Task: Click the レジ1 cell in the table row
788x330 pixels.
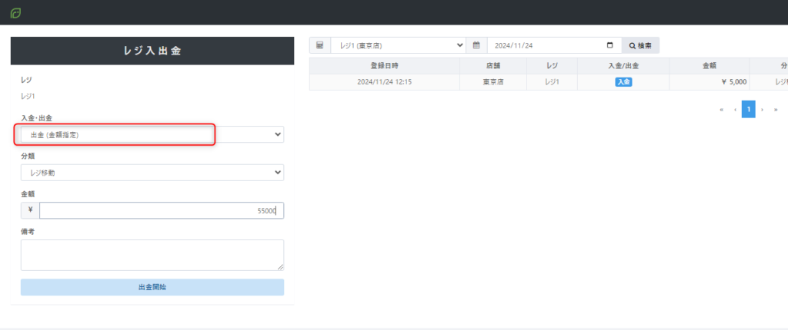Action: tap(552, 82)
